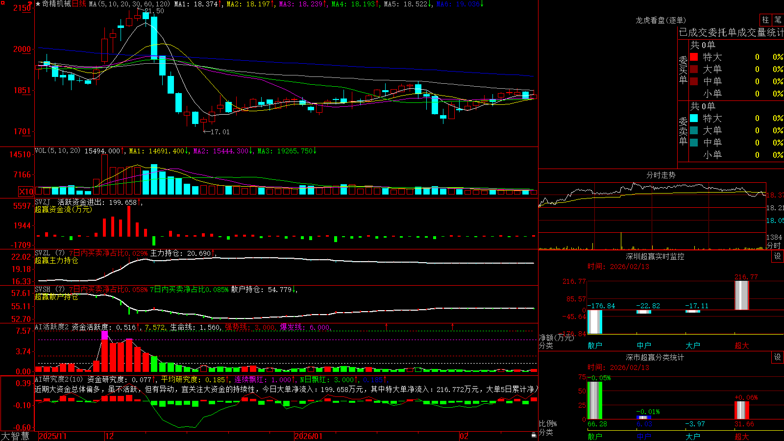The height and width of the screenshot is (441, 784).
Task: Click the VOL(5,10,20) indicator label
Action: coord(57,151)
